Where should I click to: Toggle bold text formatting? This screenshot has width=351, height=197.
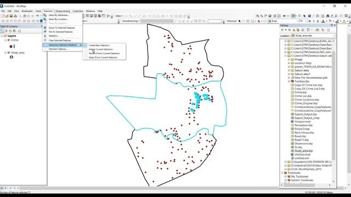[309, 21]
